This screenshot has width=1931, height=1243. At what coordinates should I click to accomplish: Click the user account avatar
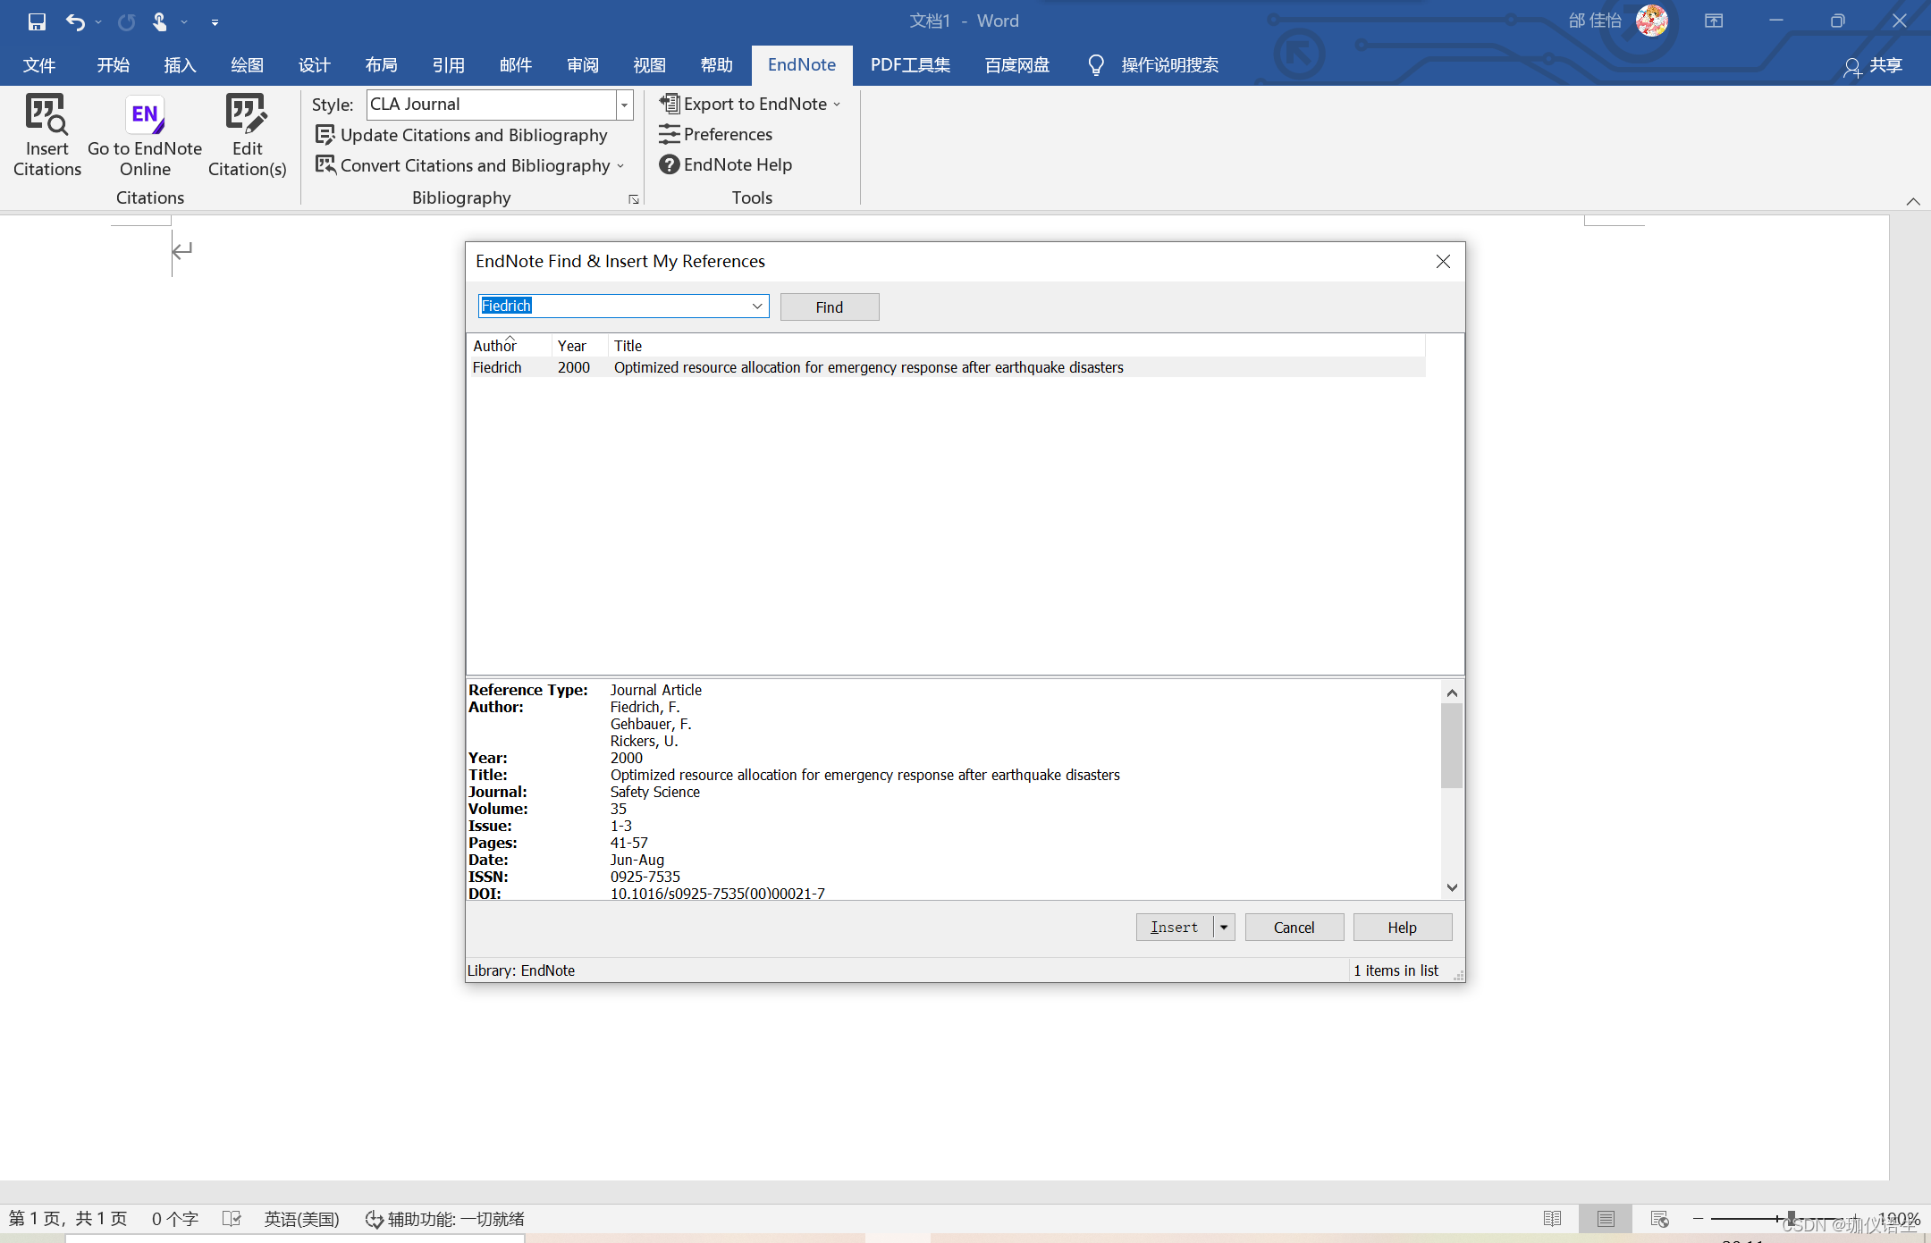coord(1652,21)
